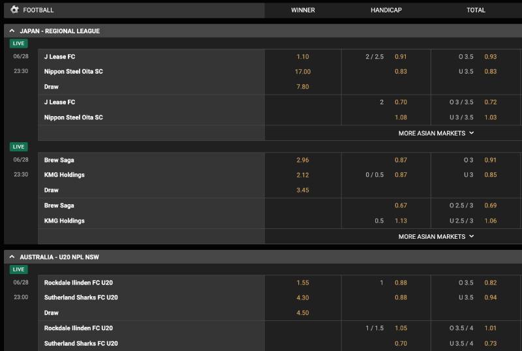This screenshot has height=351, width=522.
Task: Open the HANDICAP column header
Action: [386, 10]
